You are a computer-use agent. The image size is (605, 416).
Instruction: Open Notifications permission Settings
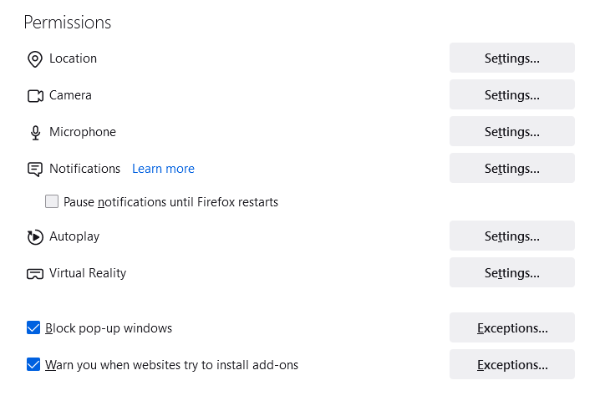click(511, 169)
